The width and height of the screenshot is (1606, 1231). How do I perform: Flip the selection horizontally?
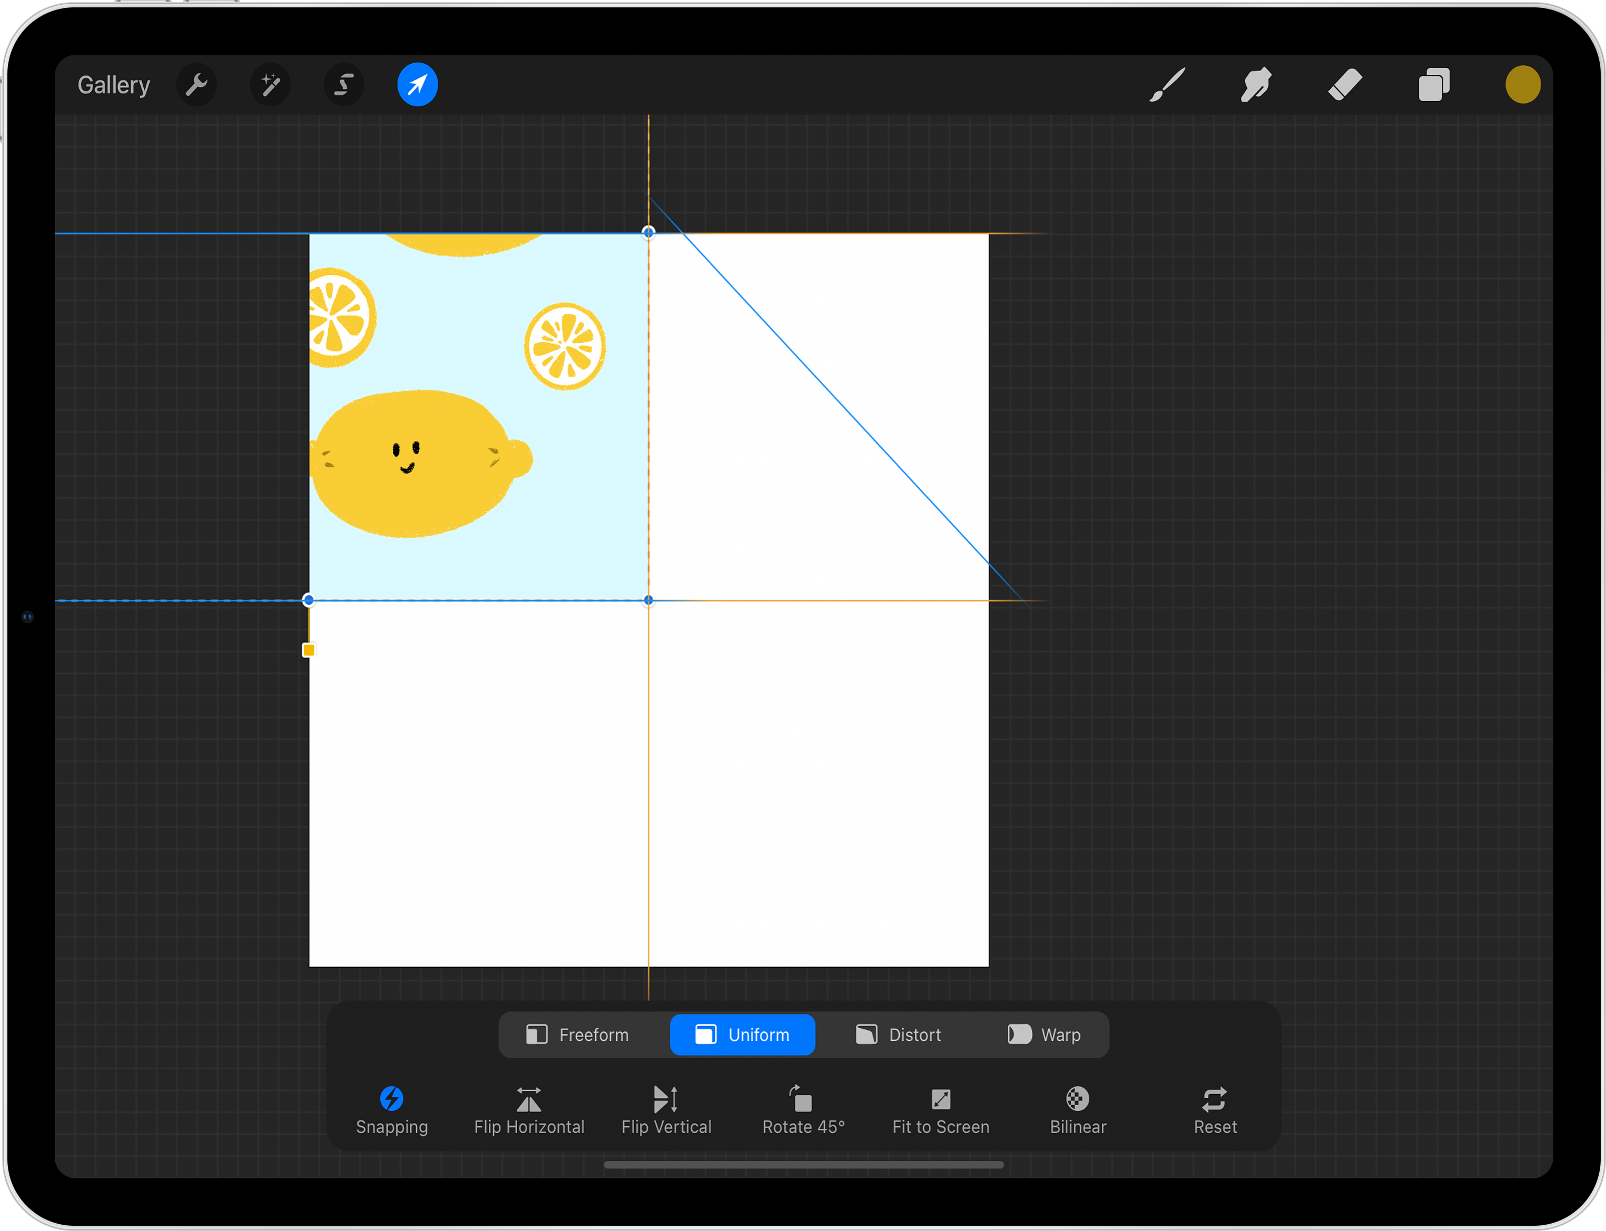point(529,1110)
